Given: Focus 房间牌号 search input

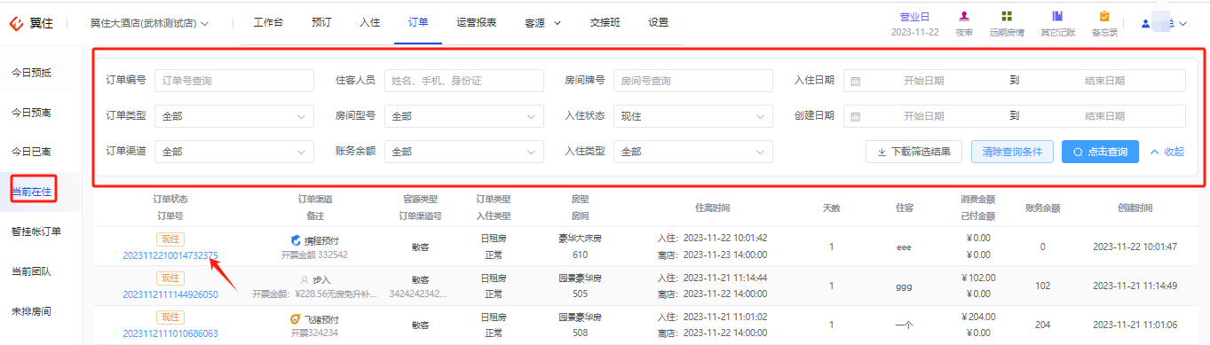Looking at the screenshot, I should (x=693, y=81).
